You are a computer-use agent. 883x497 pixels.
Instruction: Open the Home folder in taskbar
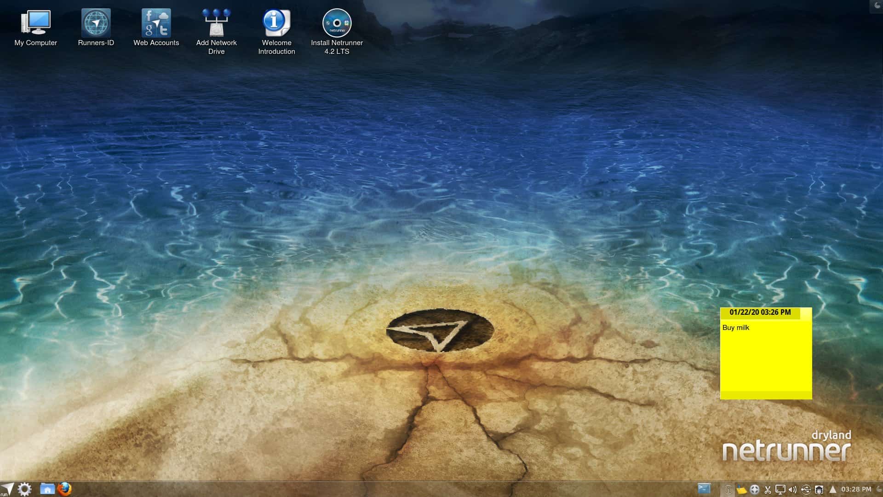point(47,489)
